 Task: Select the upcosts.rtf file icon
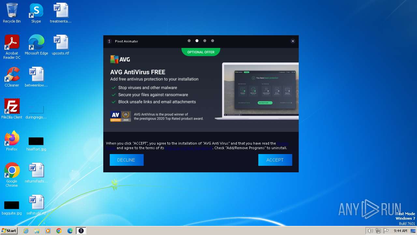(x=61, y=45)
